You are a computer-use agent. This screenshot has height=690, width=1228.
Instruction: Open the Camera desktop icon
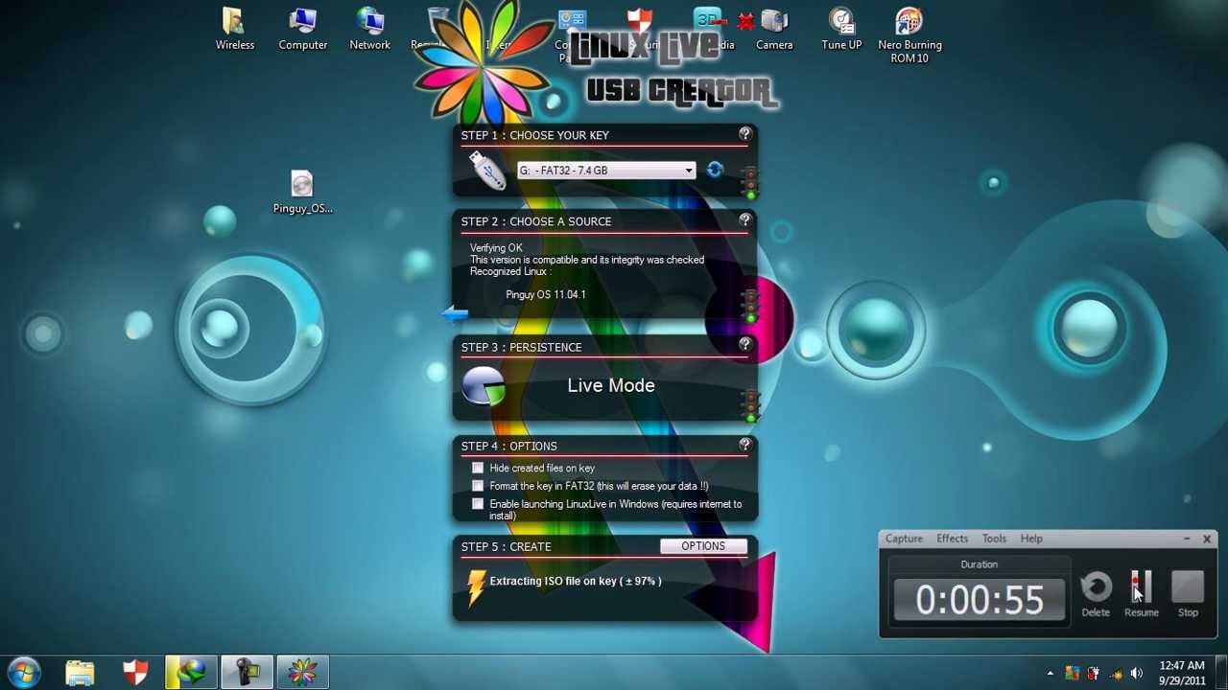(x=774, y=29)
